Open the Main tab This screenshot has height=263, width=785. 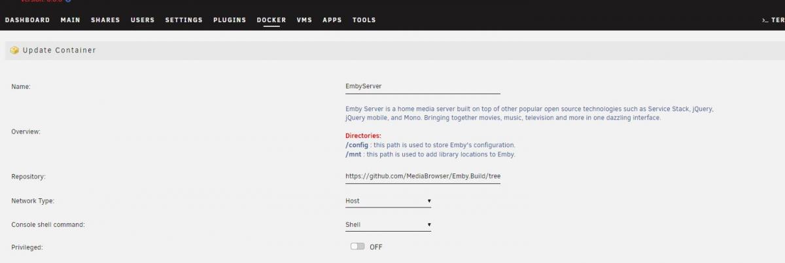point(70,20)
